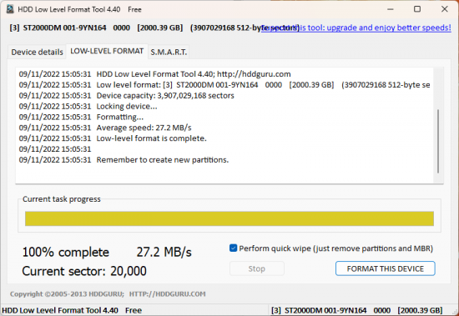This screenshot has height=316, width=459.
Task: Click the log window vertical scrollbar thumb
Action: (x=438, y=141)
